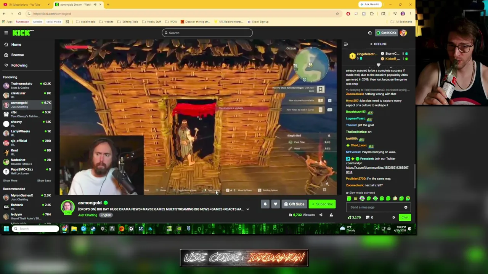Open Browse in the sidebar
Image resolution: width=488 pixels, height=274 pixels.
pyautogui.click(x=17, y=55)
